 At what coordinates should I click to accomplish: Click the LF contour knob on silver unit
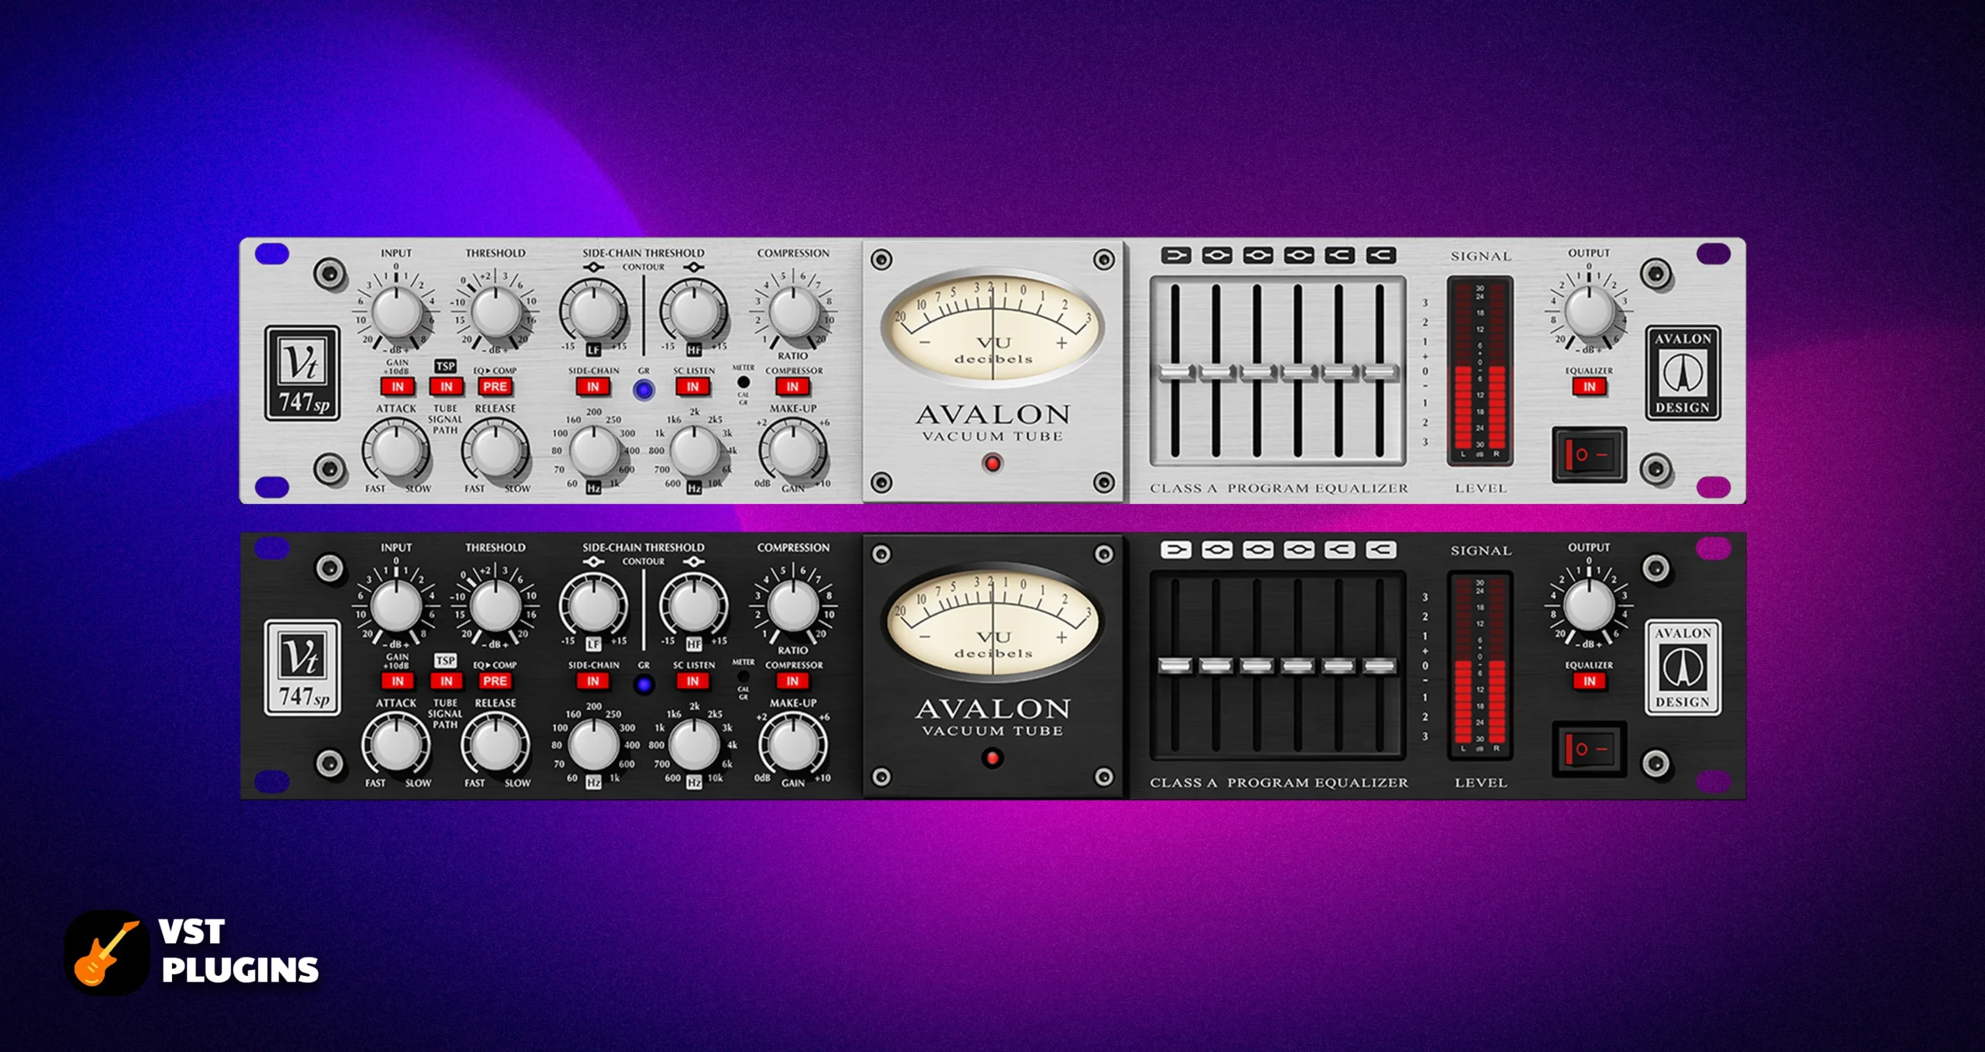coord(593,312)
